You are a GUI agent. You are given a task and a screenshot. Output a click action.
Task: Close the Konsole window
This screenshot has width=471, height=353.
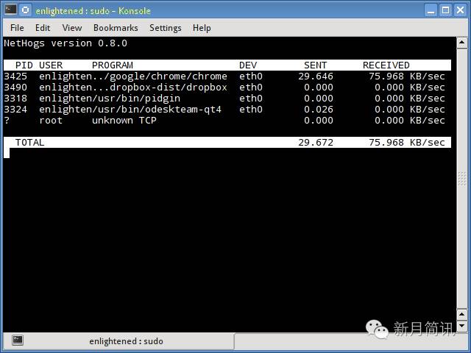pos(460,10)
